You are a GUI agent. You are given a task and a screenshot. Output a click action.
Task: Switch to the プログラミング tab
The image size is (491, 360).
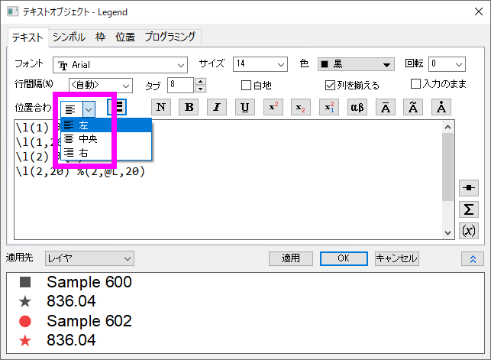coord(170,37)
